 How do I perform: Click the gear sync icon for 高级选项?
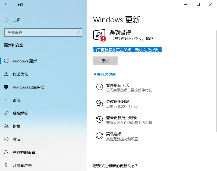tap(100, 136)
